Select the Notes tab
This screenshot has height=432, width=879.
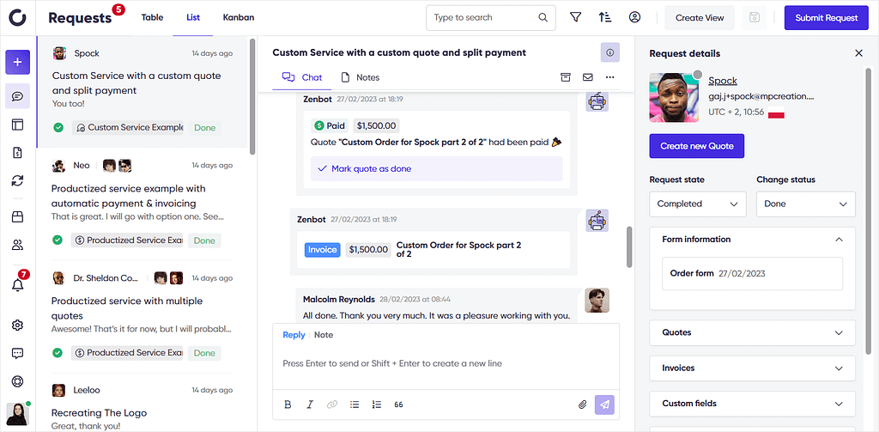coord(361,77)
